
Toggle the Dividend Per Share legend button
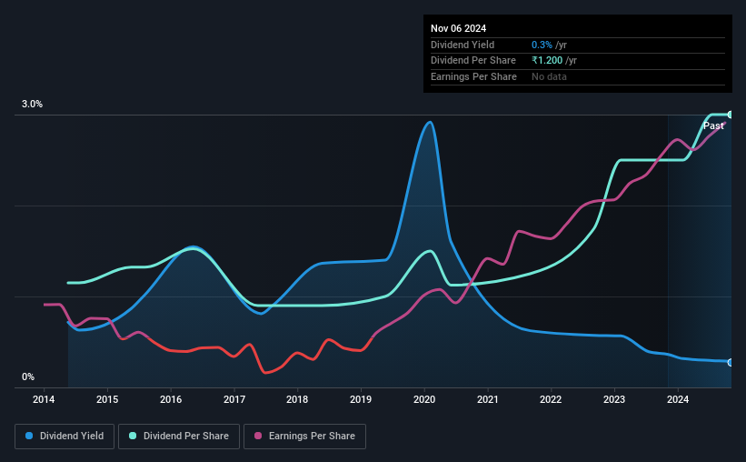click(x=179, y=437)
